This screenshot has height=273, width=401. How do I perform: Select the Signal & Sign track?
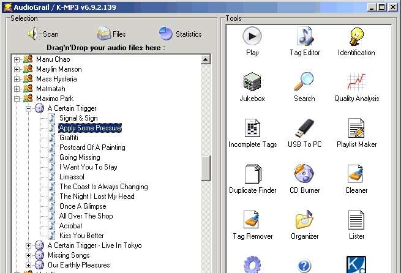tap(78, 118)
